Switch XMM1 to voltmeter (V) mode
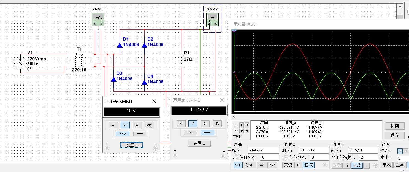This screenshot has height=172, width=409. point(125,125)
